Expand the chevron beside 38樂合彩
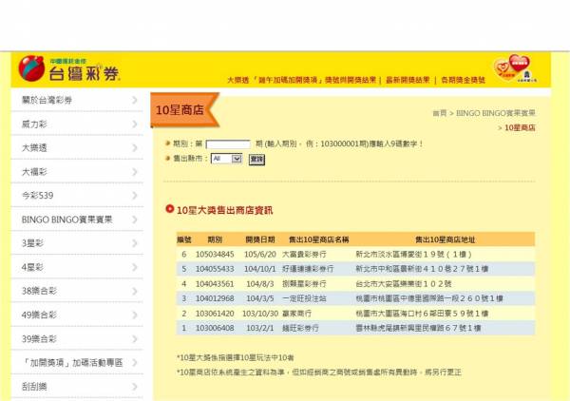Viewport: 570px width, 401px height. click(x=135, y=291)
